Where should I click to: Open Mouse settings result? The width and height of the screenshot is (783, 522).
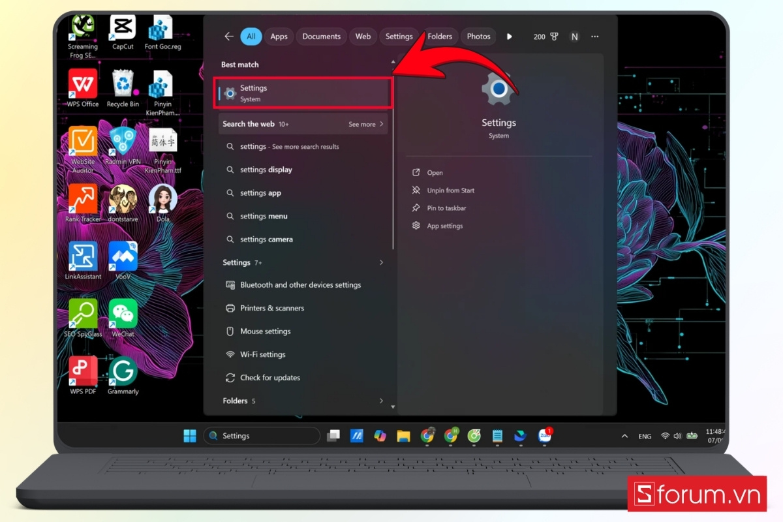point(305,331)
